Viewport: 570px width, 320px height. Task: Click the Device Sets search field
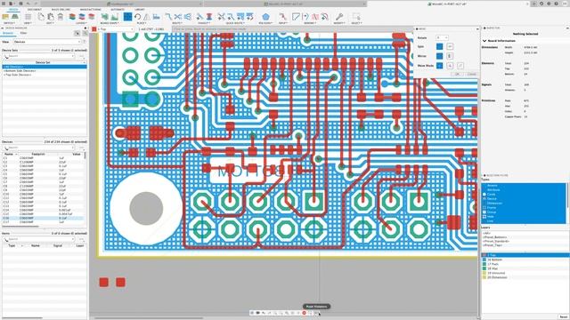coord(38,56)
